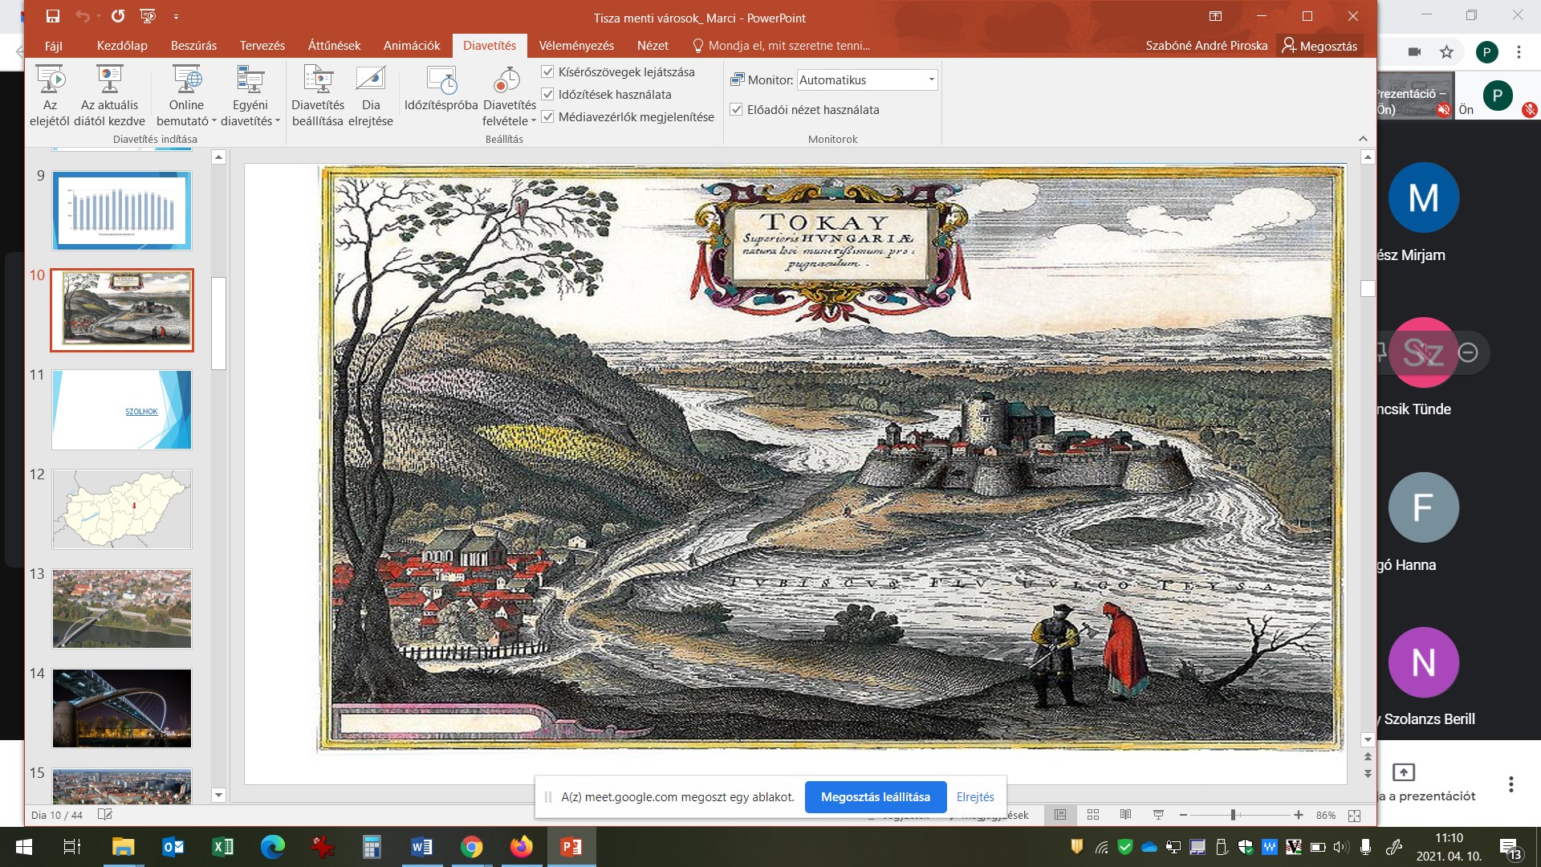Switch to Animációk tab
The image size is (1541, 867).
tap(412, 46)
